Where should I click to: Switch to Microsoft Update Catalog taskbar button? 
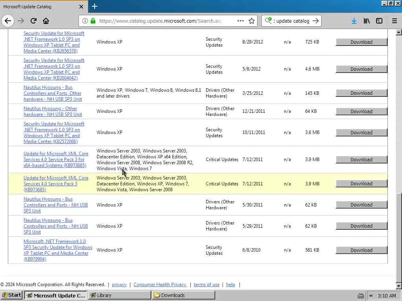[x=56, y=295]
